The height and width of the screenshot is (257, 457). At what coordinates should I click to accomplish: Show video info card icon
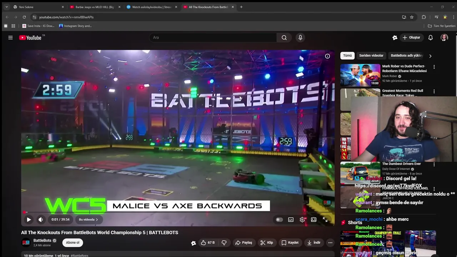pyautogui.click(x=327, y=56)
